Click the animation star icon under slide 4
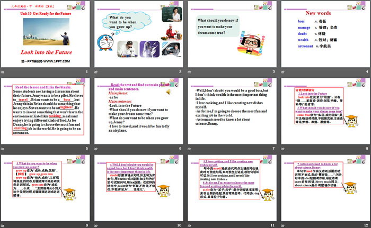 click(x=282, y=72)
